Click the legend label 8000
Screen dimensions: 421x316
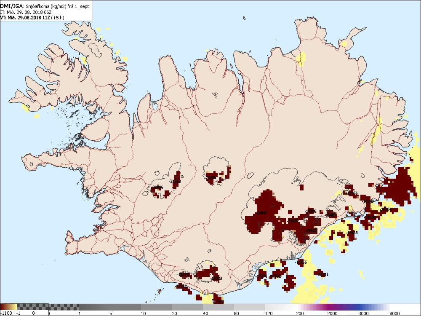[x=394, y=313]
